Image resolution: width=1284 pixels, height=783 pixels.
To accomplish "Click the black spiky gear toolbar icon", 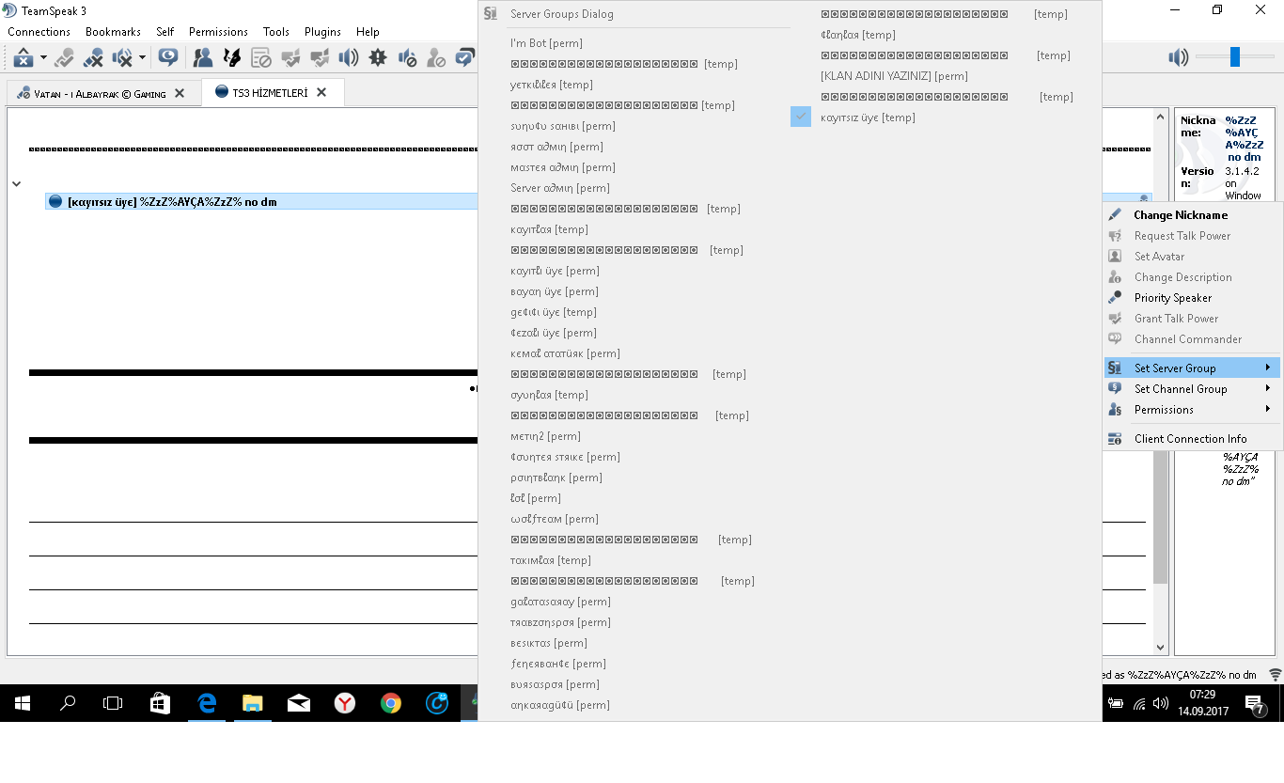I will tap(378, 58).
